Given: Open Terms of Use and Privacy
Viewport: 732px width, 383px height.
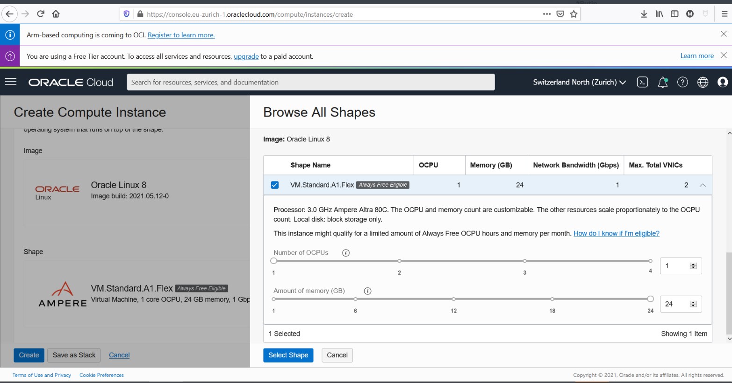Looking at the screenshot, I should click(x=42, y=375).
